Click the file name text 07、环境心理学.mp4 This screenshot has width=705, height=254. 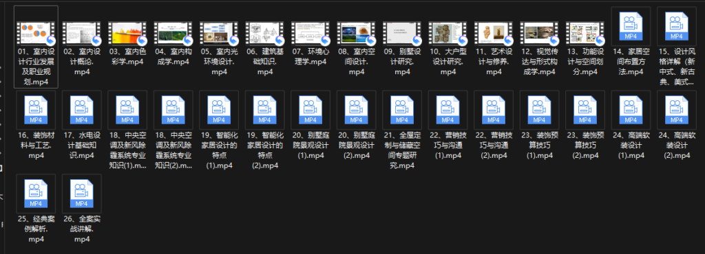pyautogui.click(x=311, y=56)
